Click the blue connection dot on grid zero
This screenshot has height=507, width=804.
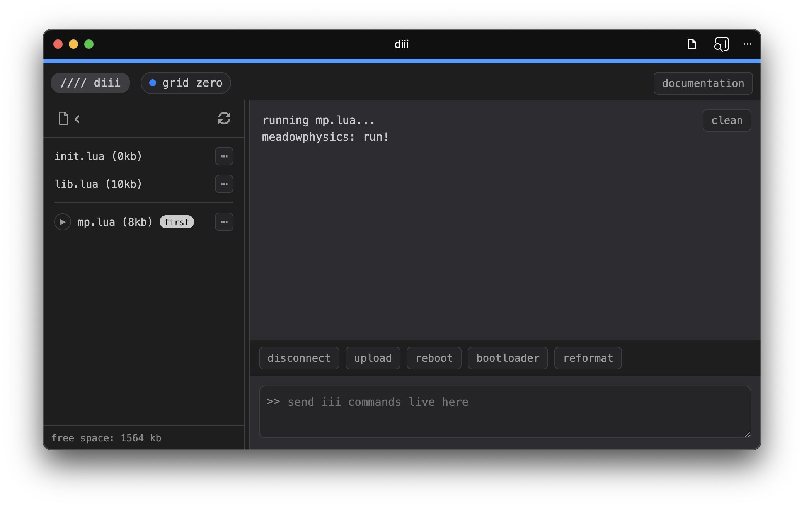coord(153,83)
